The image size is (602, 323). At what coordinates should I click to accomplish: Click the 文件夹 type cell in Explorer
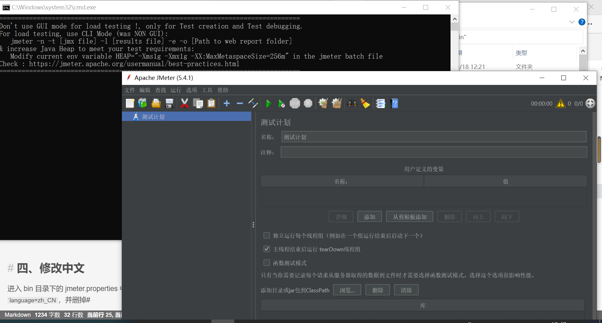click(x=524, y=67)
